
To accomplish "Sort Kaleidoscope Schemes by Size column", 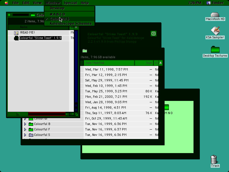I will click(x=144, y=63).
